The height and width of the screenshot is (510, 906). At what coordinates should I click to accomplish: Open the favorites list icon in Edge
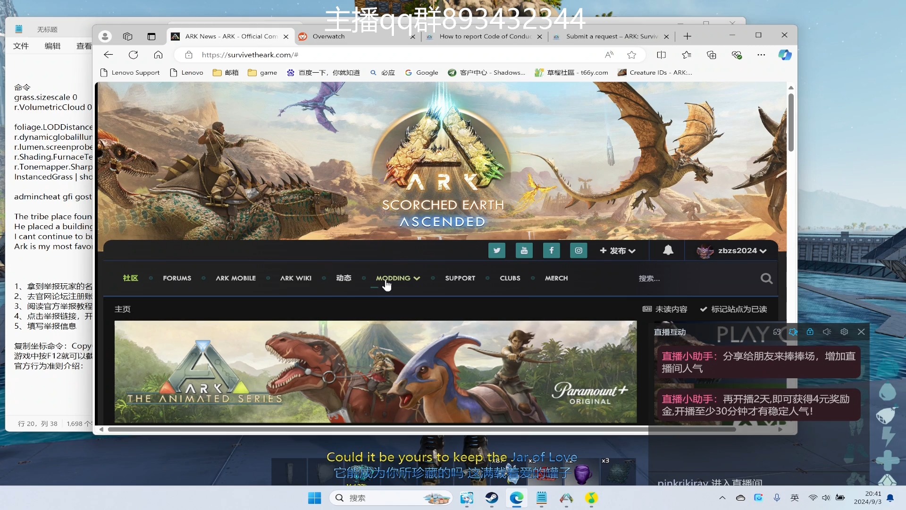(x=687, y=55)
